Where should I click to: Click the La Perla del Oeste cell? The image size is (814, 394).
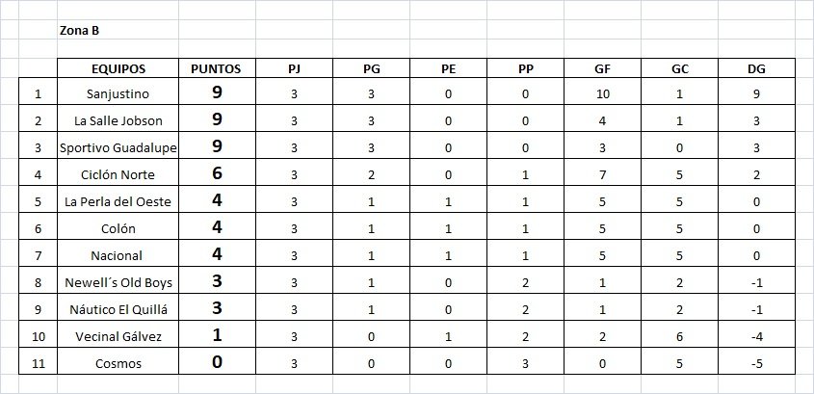pos(118,202)
